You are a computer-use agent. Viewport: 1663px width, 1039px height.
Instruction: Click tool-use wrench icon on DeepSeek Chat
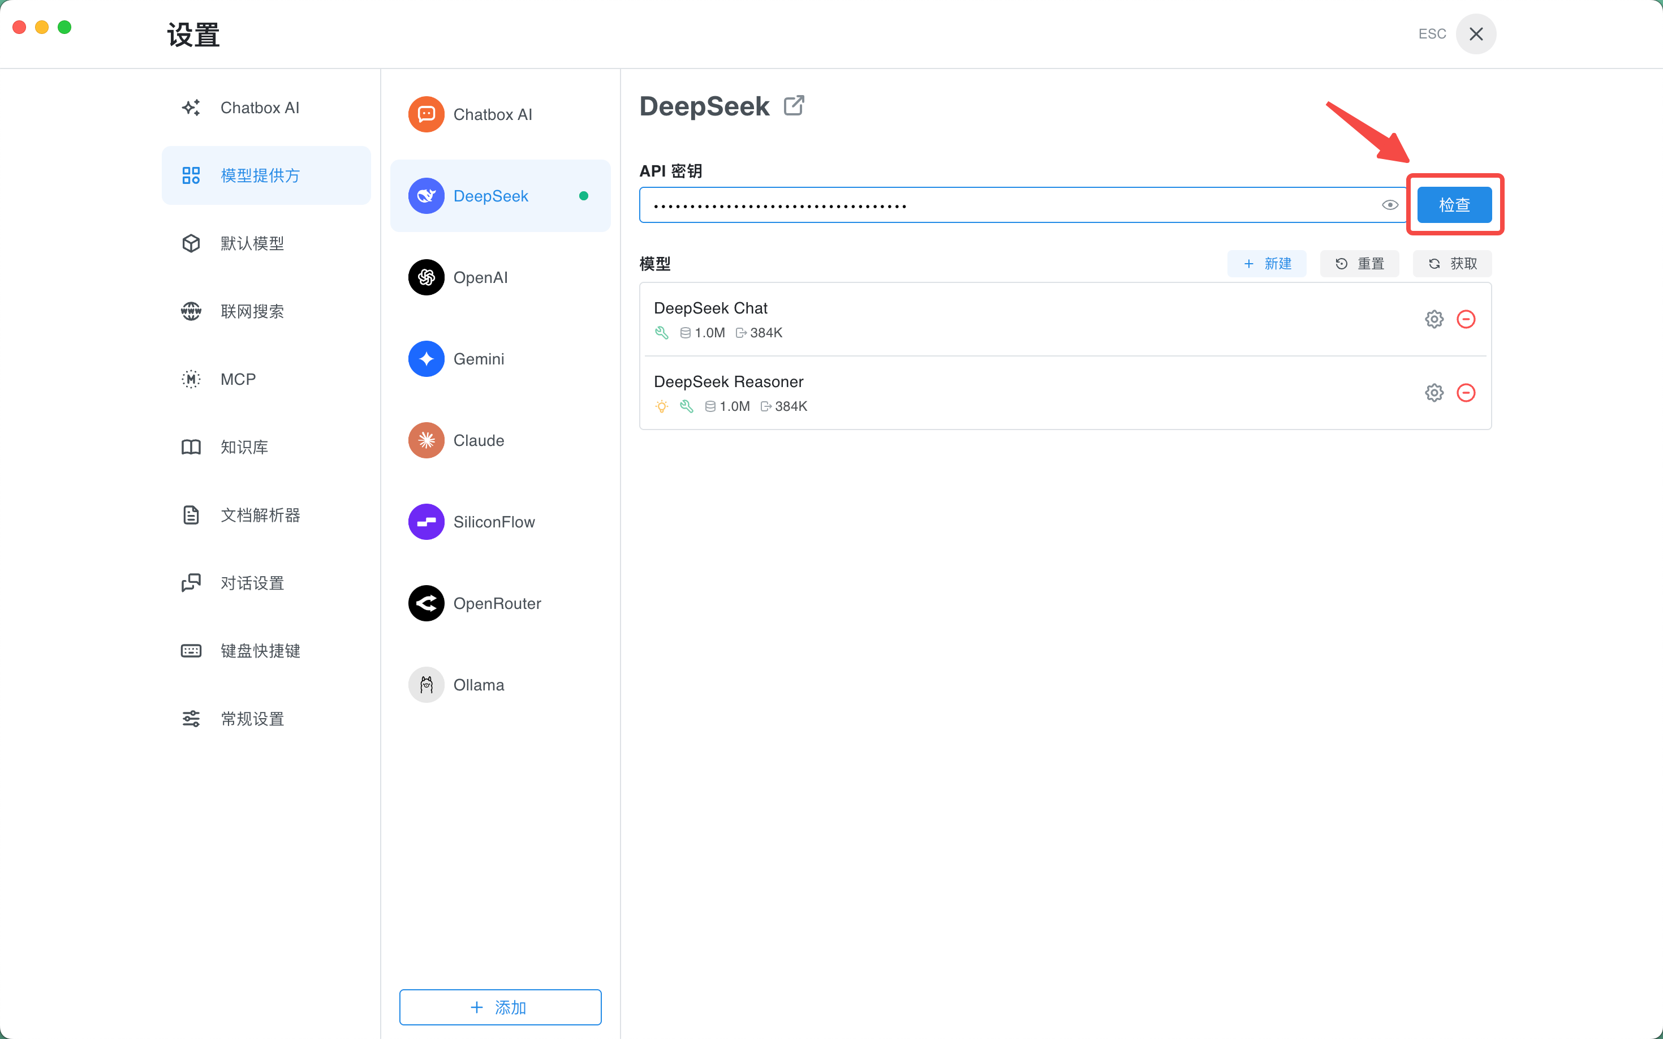pyautogui.click(x=661, y=333)
